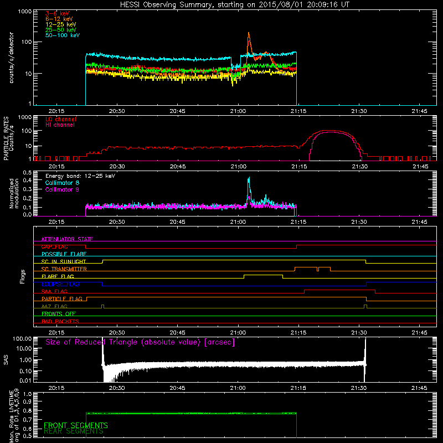Click the "HESSI Observing Summary" plot title

(234, 5)
